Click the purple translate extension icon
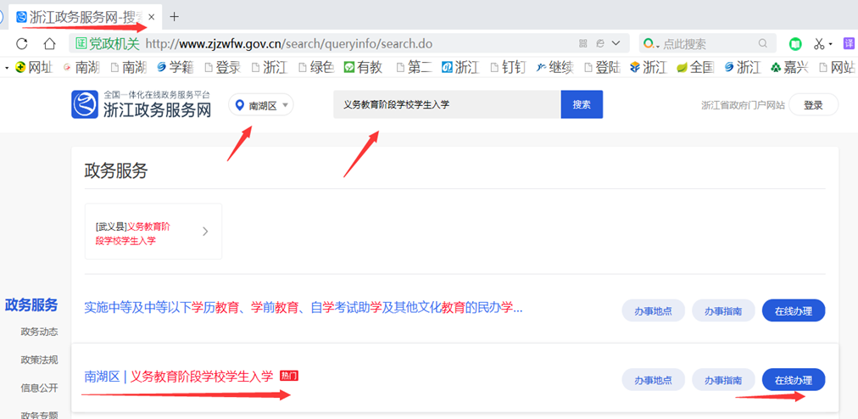The width and height of the screenshot is (858, 419). [850, 43]
